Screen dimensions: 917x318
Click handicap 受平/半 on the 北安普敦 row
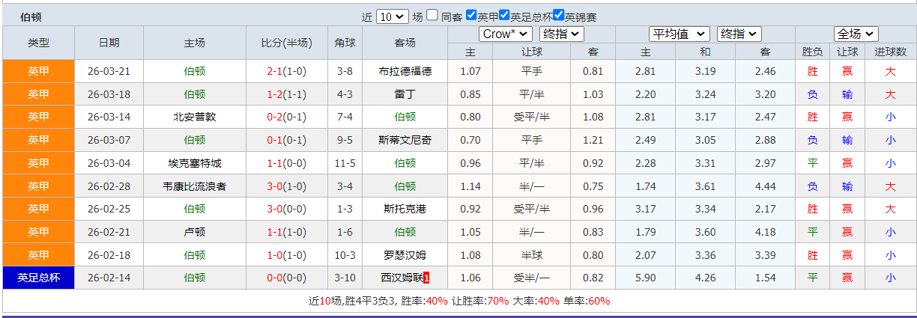click(x=532, y=117)
